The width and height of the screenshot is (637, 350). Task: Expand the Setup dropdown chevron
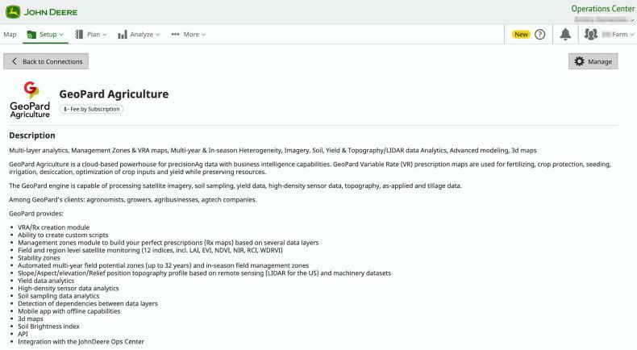click(61, 35)
